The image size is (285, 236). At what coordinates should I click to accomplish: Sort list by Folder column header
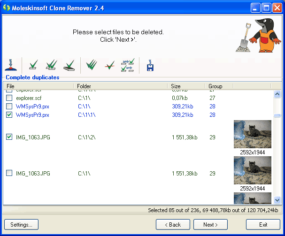121,86
